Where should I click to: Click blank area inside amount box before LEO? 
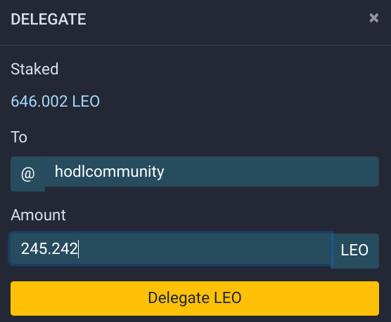[x=205, y=249]
